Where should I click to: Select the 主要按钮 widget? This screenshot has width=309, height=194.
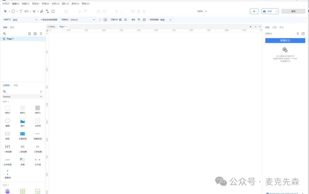point(23,135)
